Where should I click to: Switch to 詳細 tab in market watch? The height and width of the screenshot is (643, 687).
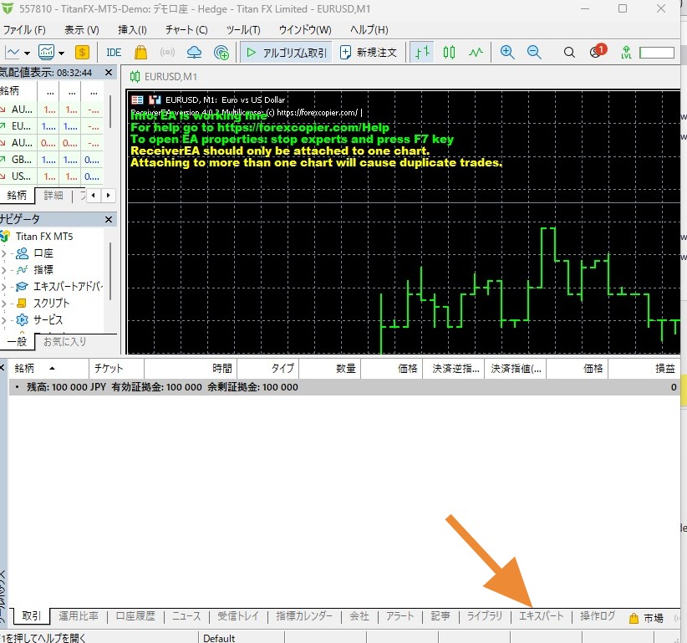click(53, 195)
